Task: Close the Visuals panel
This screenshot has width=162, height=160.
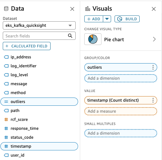Action: pos(154,9)
